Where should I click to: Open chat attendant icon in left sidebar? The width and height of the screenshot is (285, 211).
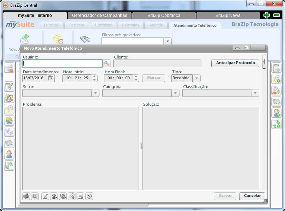tap(9, 68)
